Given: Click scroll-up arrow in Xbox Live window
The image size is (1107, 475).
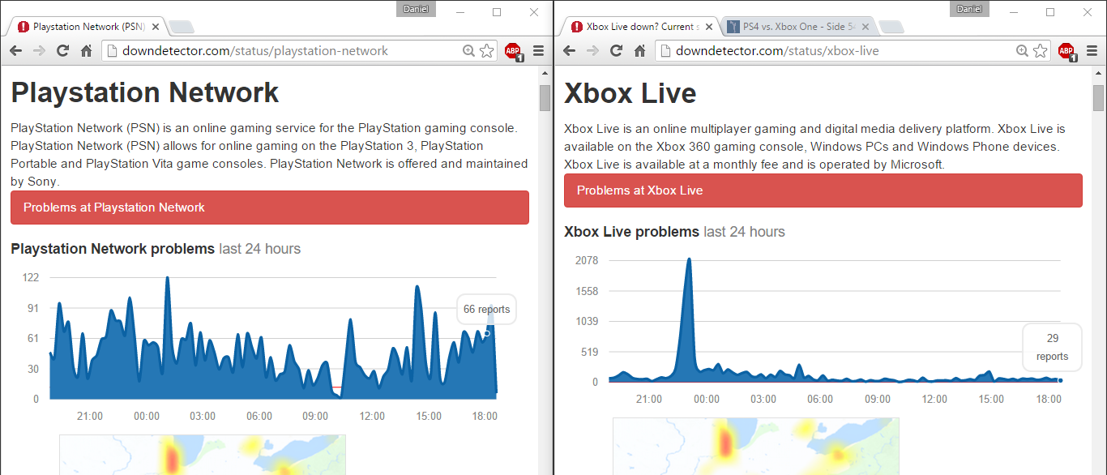Looking at the screenshot, I should (x=1098, y=74).
